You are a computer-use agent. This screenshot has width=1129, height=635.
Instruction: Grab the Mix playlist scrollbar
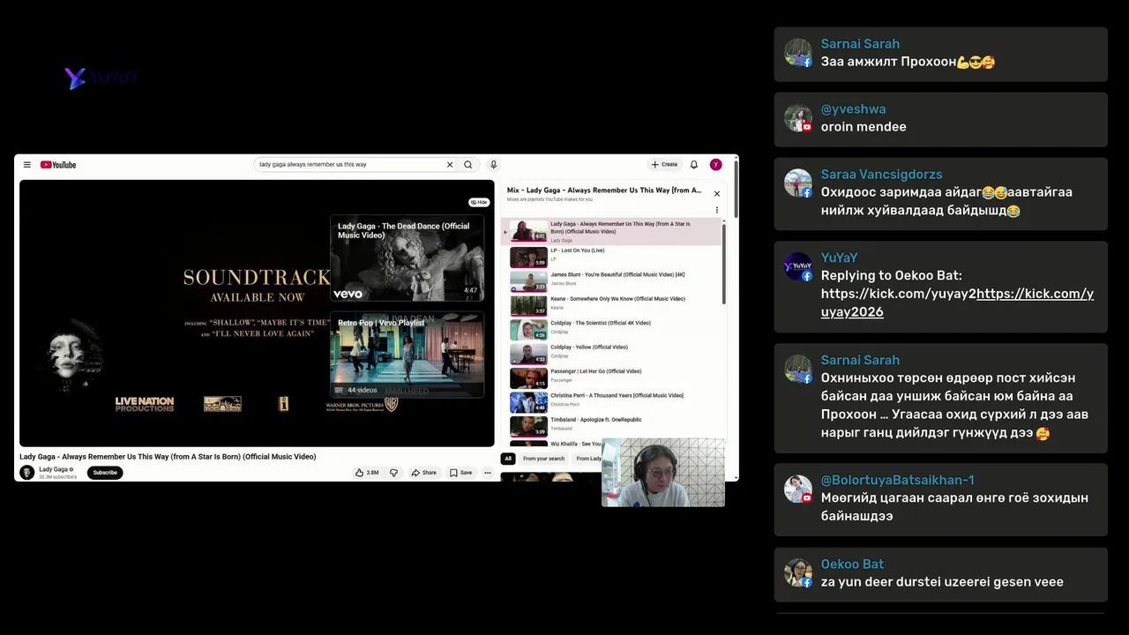[x=724, y=263]
